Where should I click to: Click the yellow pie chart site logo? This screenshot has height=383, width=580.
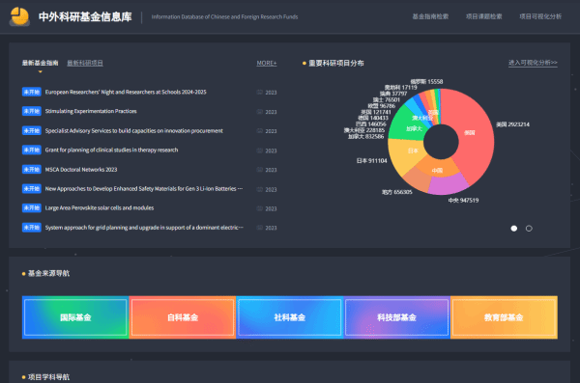pos(19,17)
